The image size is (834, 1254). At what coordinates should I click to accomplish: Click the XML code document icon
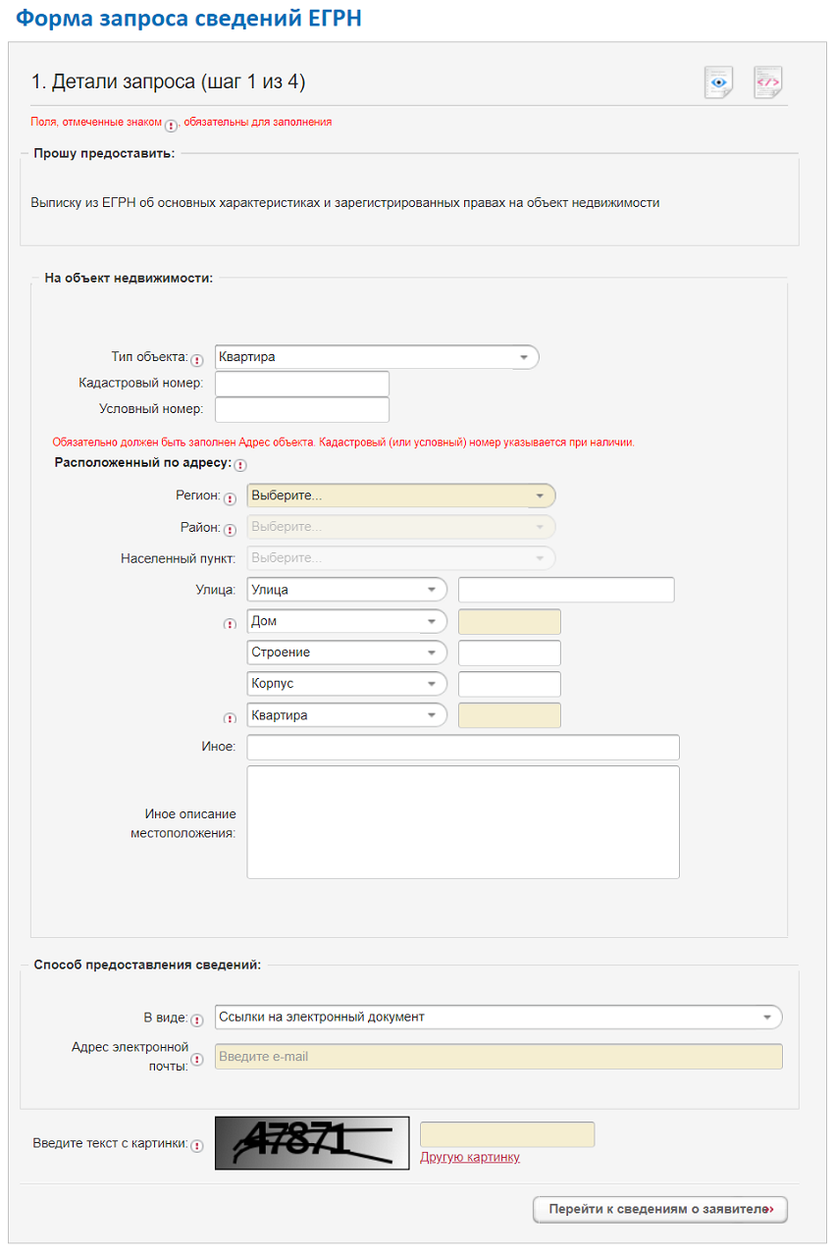767,82
